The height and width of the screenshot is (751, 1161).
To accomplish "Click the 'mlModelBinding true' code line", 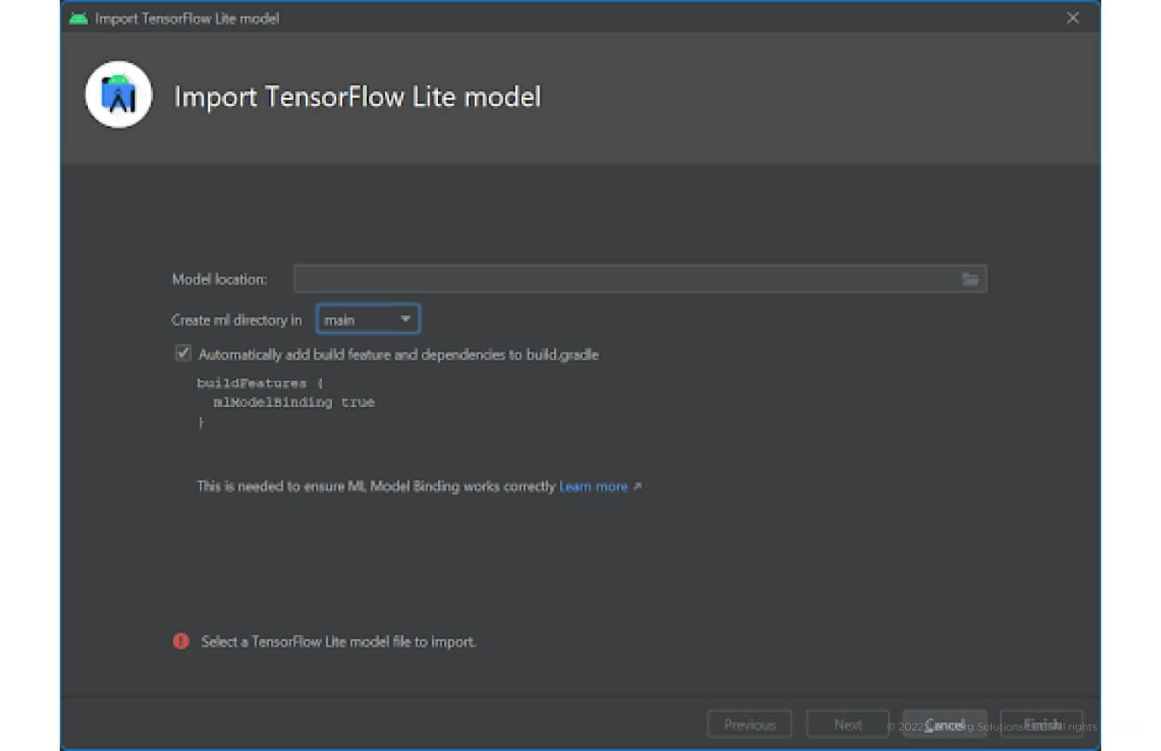I will click(294, 402).
